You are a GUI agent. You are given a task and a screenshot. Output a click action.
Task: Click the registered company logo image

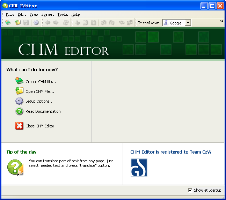coord(139,168)
